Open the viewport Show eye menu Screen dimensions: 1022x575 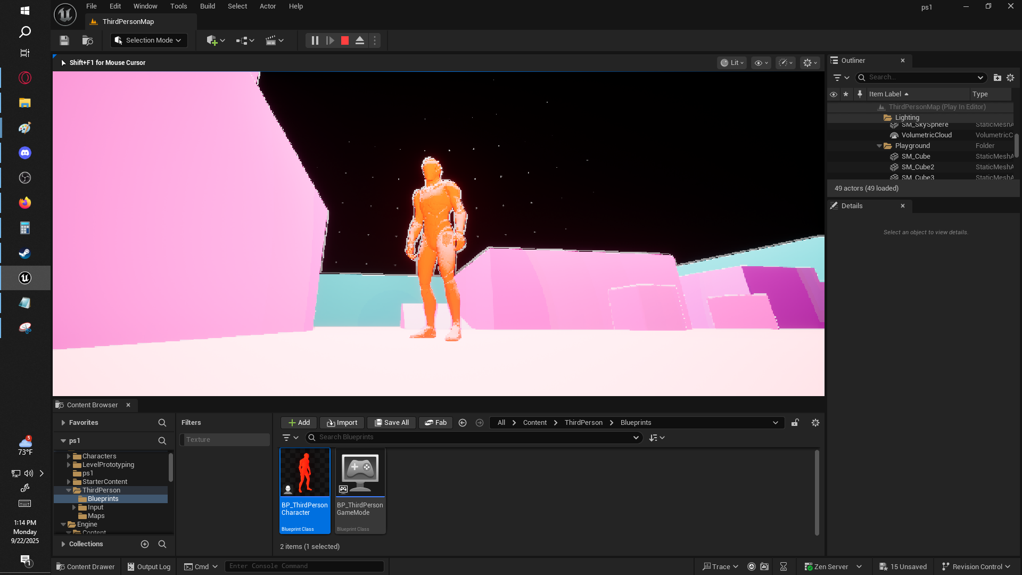tap(761, 63)
